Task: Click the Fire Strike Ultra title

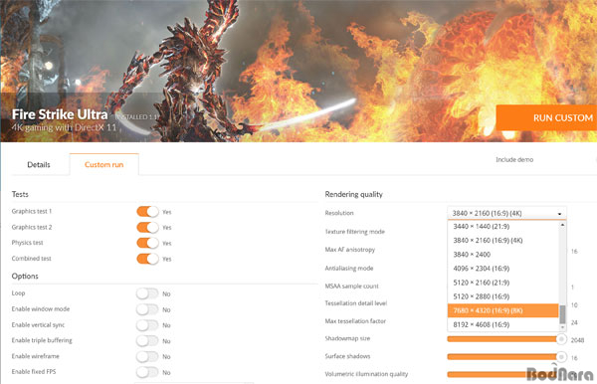Action: click(x=60, y=114)
